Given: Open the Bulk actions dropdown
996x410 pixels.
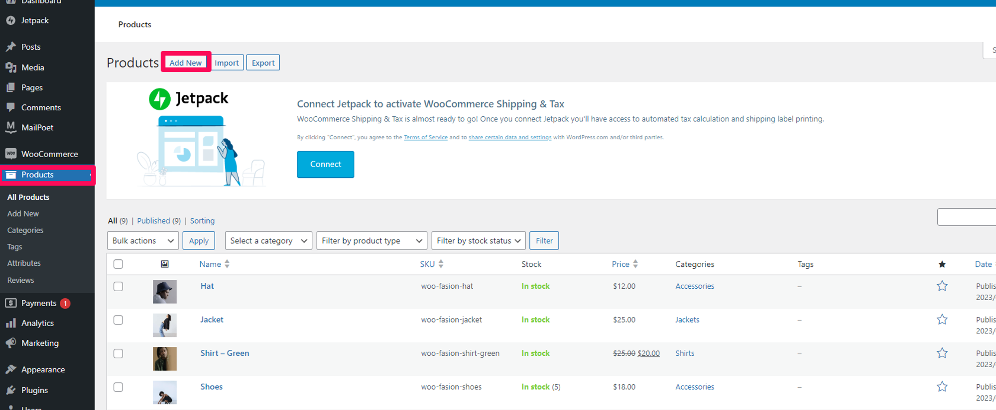Looking at the screenshot, I should 142,241.
